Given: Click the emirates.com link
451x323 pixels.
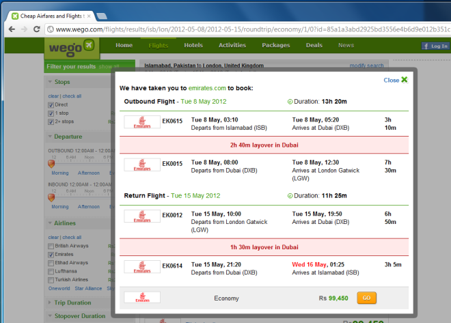Looking at the screenshot, I should tap(207, 88).
